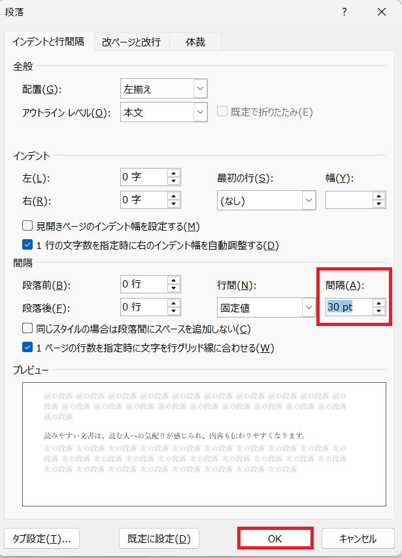This screenshot has height=558, width=402.
Task: Toggle 同じスタイルの場合は段落間にスペースを追加しない checkbox
Action: (x=27, y=329)
